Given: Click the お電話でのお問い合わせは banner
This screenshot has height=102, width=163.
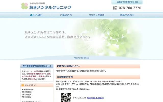Looking at the screenshot, I should (x=127, y=2).
